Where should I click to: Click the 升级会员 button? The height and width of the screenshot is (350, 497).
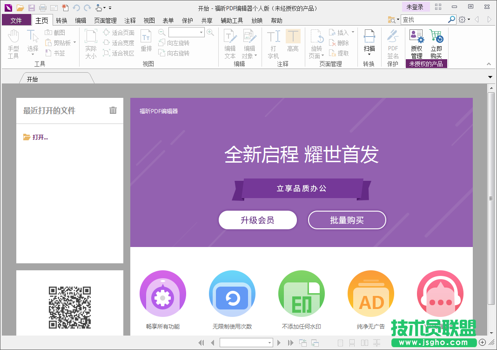(257, 220)
